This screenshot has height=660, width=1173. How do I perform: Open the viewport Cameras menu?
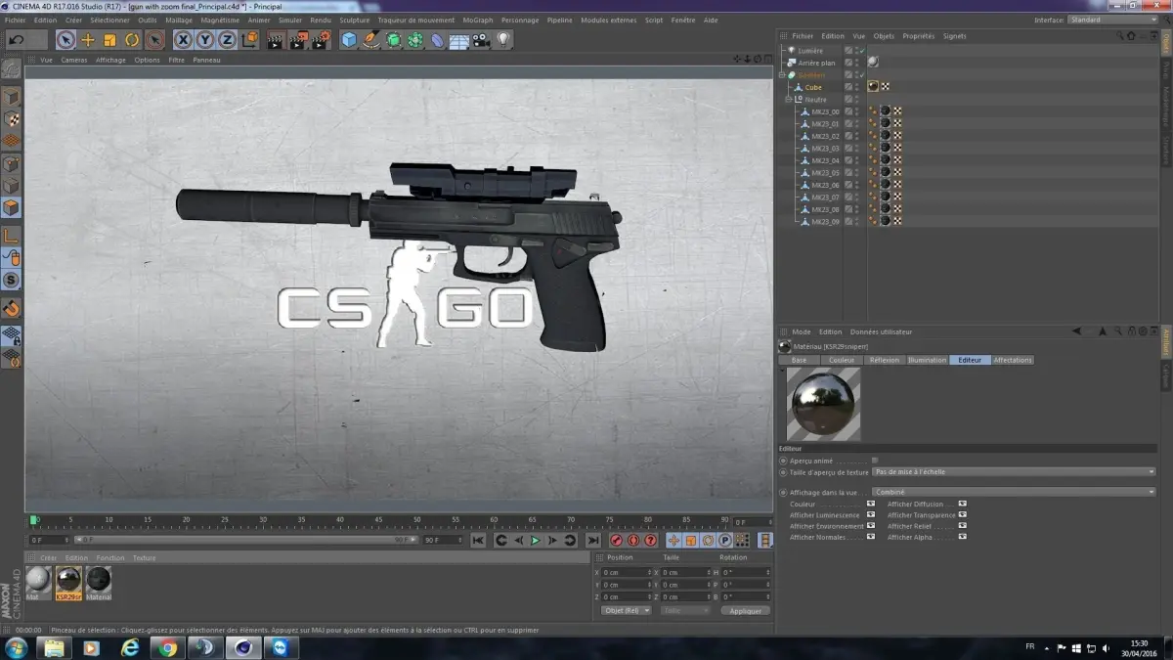point(74,60)
